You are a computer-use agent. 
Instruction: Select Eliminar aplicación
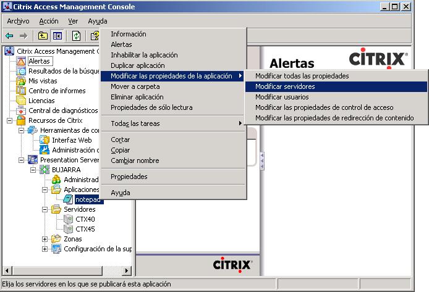174,97
